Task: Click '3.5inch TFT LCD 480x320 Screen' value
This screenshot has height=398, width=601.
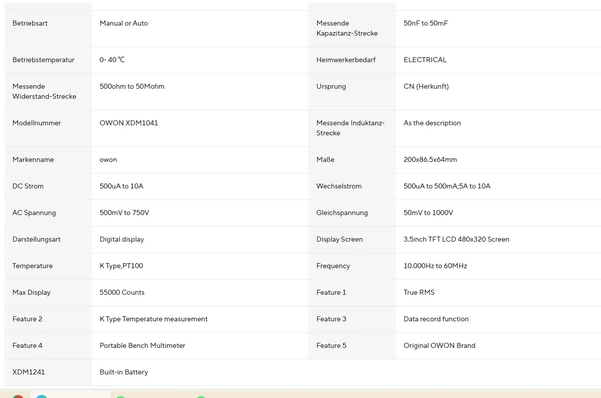Action: click(456, 240)
